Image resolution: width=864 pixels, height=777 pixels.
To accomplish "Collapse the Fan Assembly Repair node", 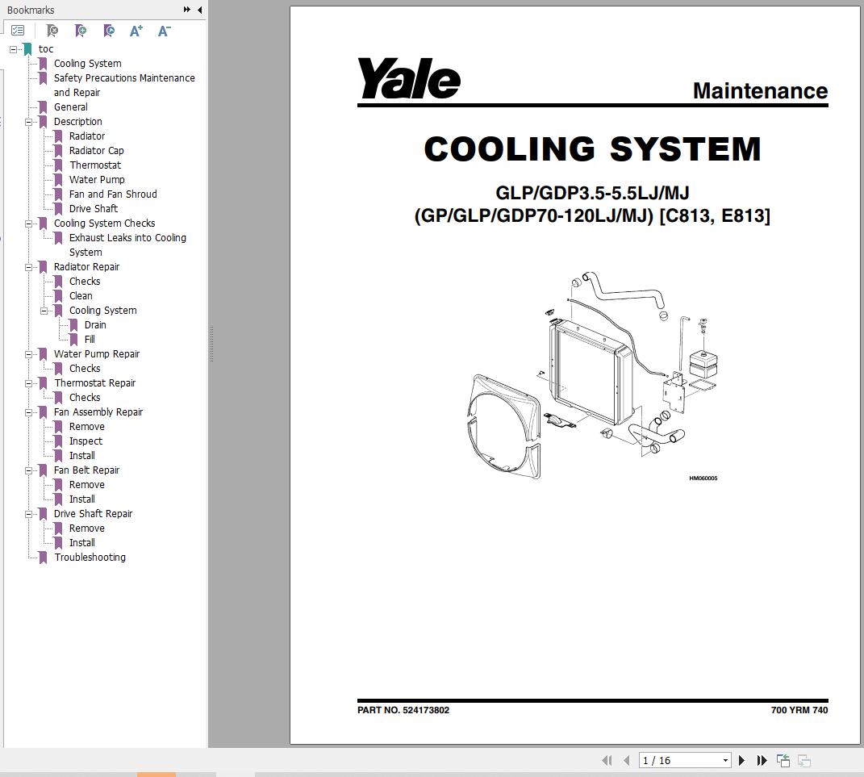I will (28, 412).
